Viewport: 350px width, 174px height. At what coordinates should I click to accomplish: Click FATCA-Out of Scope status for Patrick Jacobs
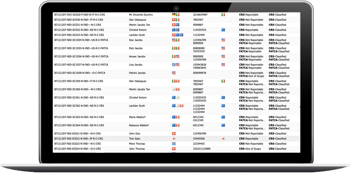(x=251, y=76)
